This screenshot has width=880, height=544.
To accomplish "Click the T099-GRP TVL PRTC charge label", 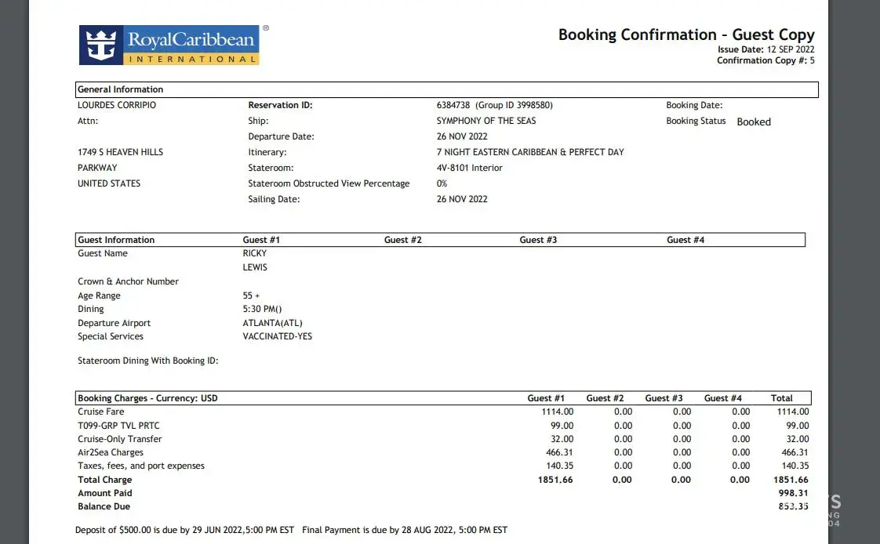I will (118, 426).
